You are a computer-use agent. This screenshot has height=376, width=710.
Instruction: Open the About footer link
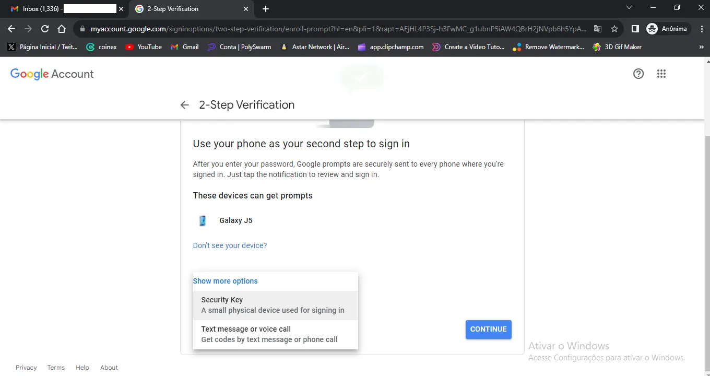(109, 368)
